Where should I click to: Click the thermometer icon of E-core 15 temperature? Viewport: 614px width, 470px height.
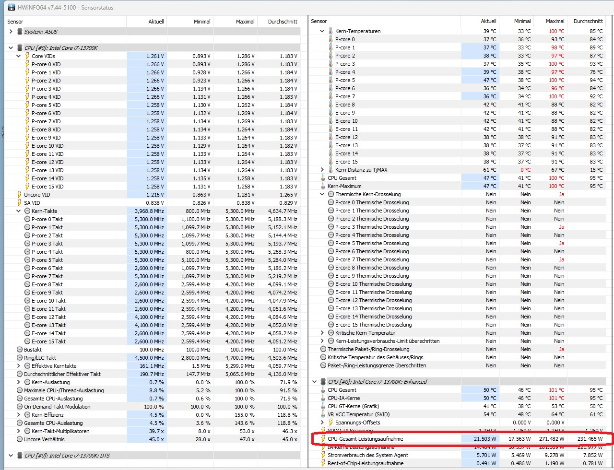coord(331,162)
